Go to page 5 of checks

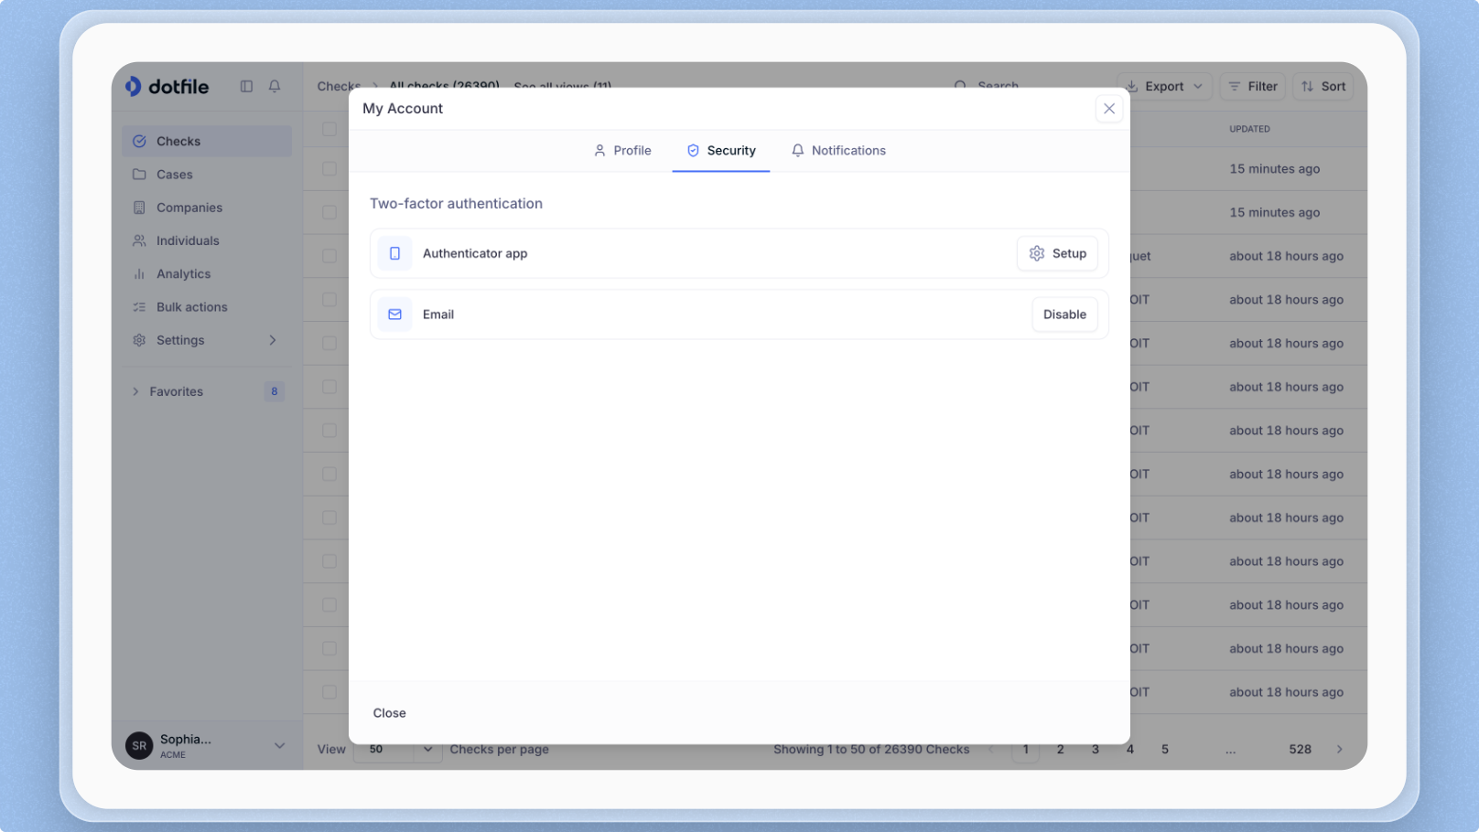[x=1165, y=750]
